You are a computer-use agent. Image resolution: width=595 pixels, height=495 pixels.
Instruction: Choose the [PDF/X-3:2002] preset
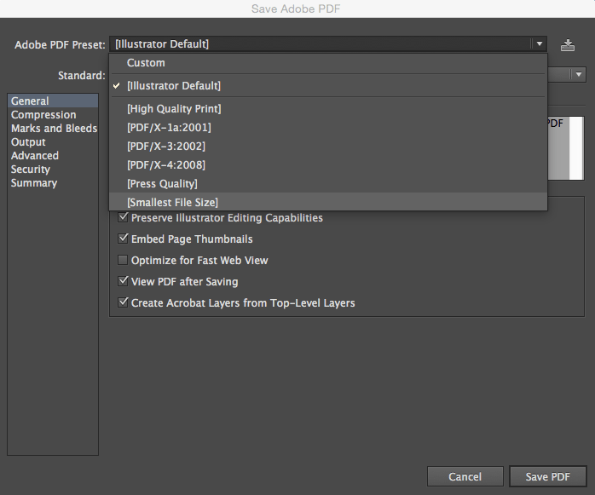(x=328, y=146)
